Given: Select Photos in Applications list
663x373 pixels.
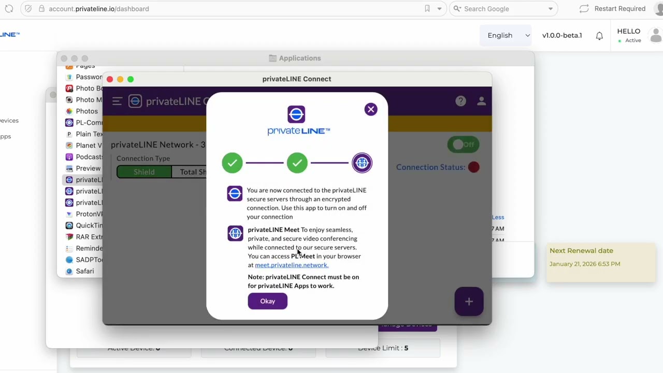Looking at the screenshot, I should (x=82, y=111).
